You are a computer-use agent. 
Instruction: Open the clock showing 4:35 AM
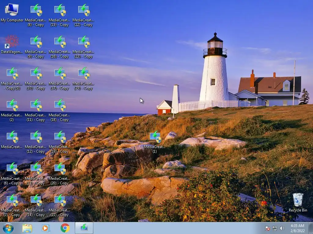coord(297,228)
